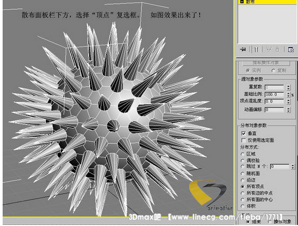
Task: Select the 随机面 radio button
Action: 243,173
